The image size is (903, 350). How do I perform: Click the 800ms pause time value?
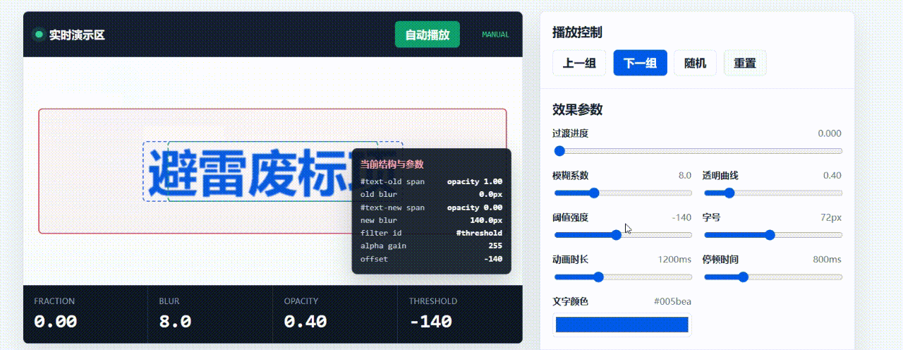click(827, 259)
